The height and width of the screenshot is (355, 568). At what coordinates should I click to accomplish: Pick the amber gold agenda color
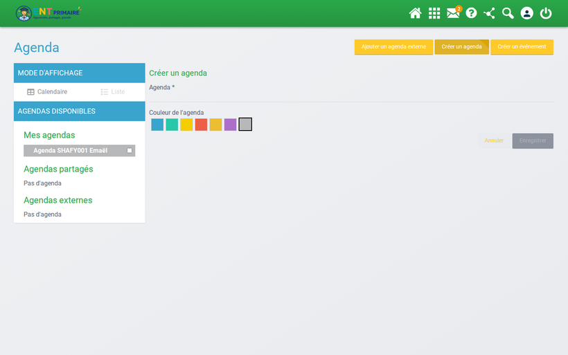click(x=215, y=125)
